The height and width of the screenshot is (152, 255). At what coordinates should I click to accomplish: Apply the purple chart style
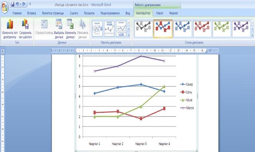[x=241, y=29]
